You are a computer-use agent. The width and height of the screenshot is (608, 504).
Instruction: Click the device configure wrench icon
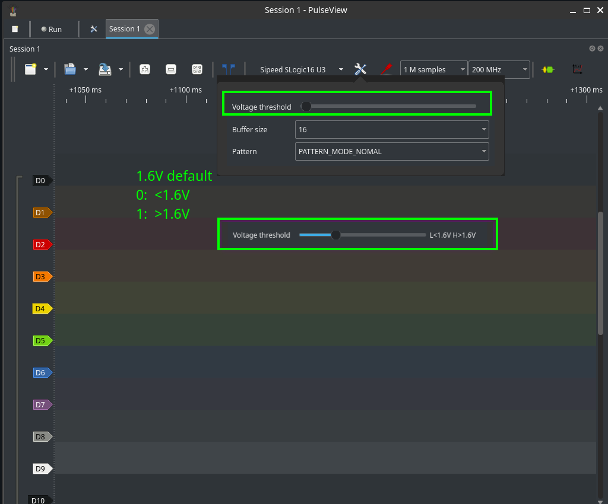(360, 69)
